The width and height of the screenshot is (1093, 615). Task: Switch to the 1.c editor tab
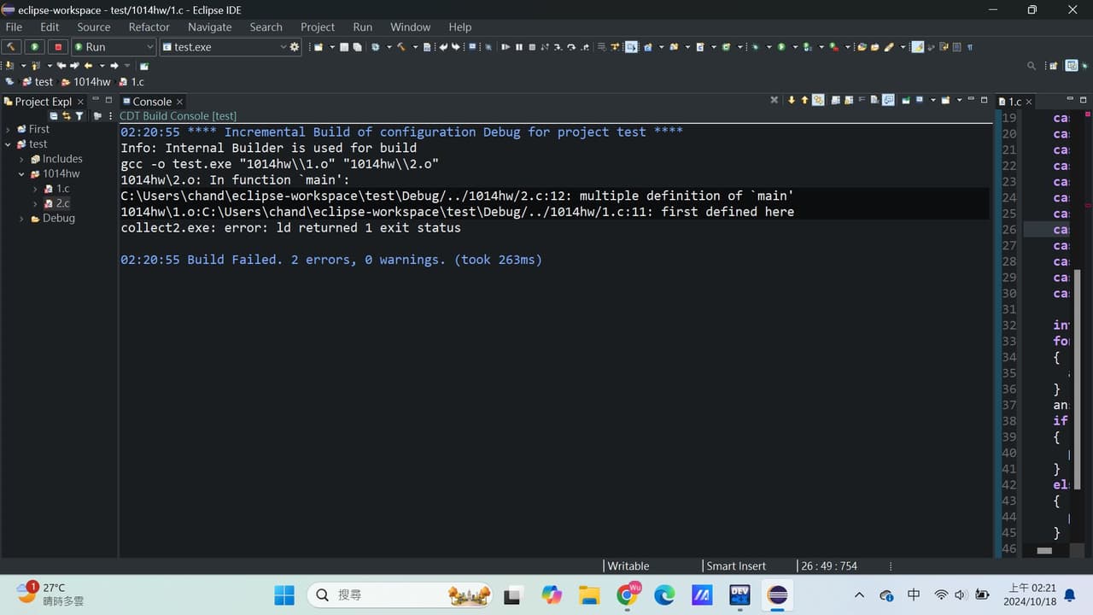[x=1014, y=102]
